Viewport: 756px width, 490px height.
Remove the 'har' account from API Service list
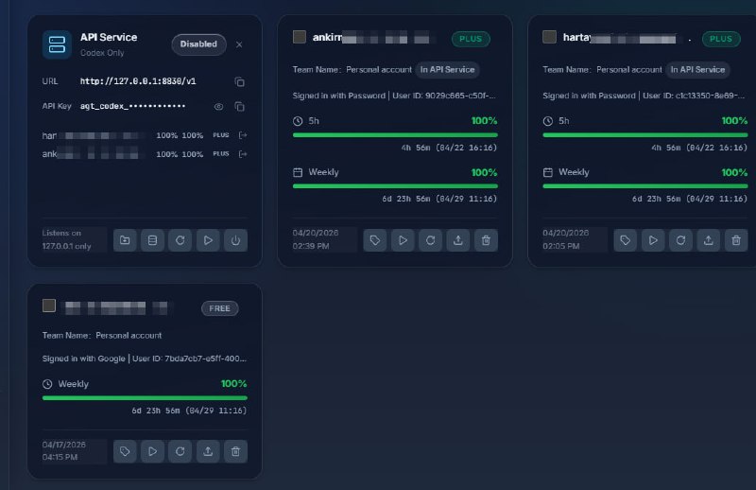tap(243, 135)
